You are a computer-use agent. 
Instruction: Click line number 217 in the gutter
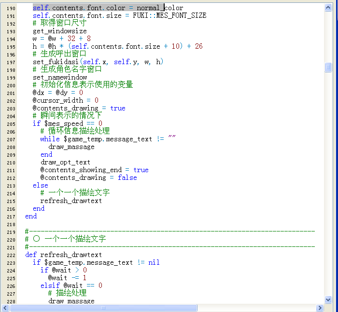tap(11, 217)
